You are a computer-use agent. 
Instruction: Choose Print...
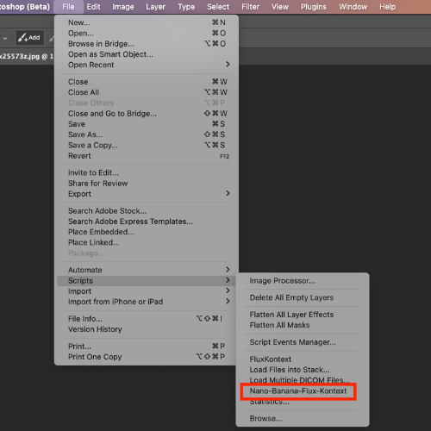coord(147,346)
